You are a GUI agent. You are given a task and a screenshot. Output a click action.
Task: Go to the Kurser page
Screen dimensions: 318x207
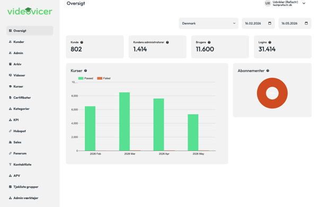pyautogui.click(x=30, y=87)
